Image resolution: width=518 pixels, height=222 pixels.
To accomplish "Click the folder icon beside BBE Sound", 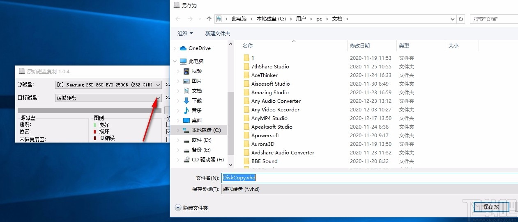I will [x=246, y=161].
